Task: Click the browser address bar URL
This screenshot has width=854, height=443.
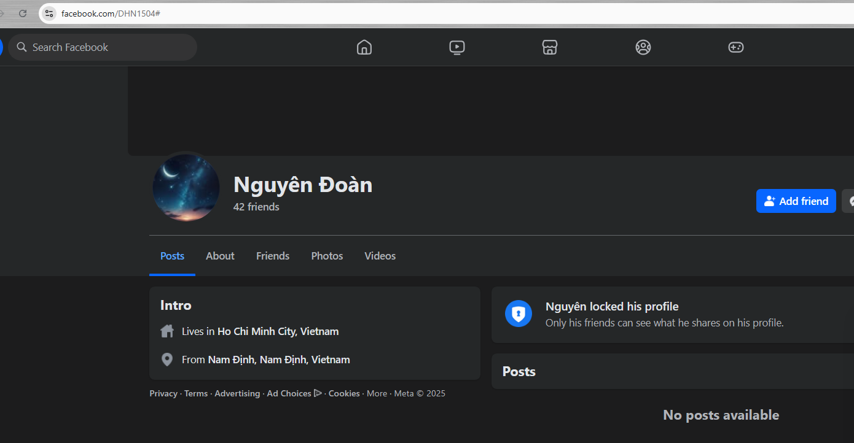Action: coord(111,13)
